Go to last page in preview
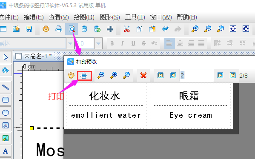255x159 pixels. (x=233, y=75)
